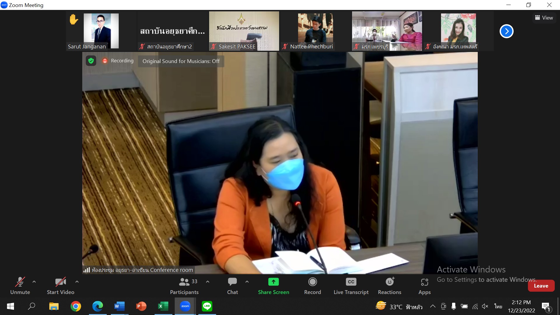Expand video options arrow next to Start Video
Image resolution: width=560 pixels, height=315 pixels.
pyautogui.click(x=77, y=282)
